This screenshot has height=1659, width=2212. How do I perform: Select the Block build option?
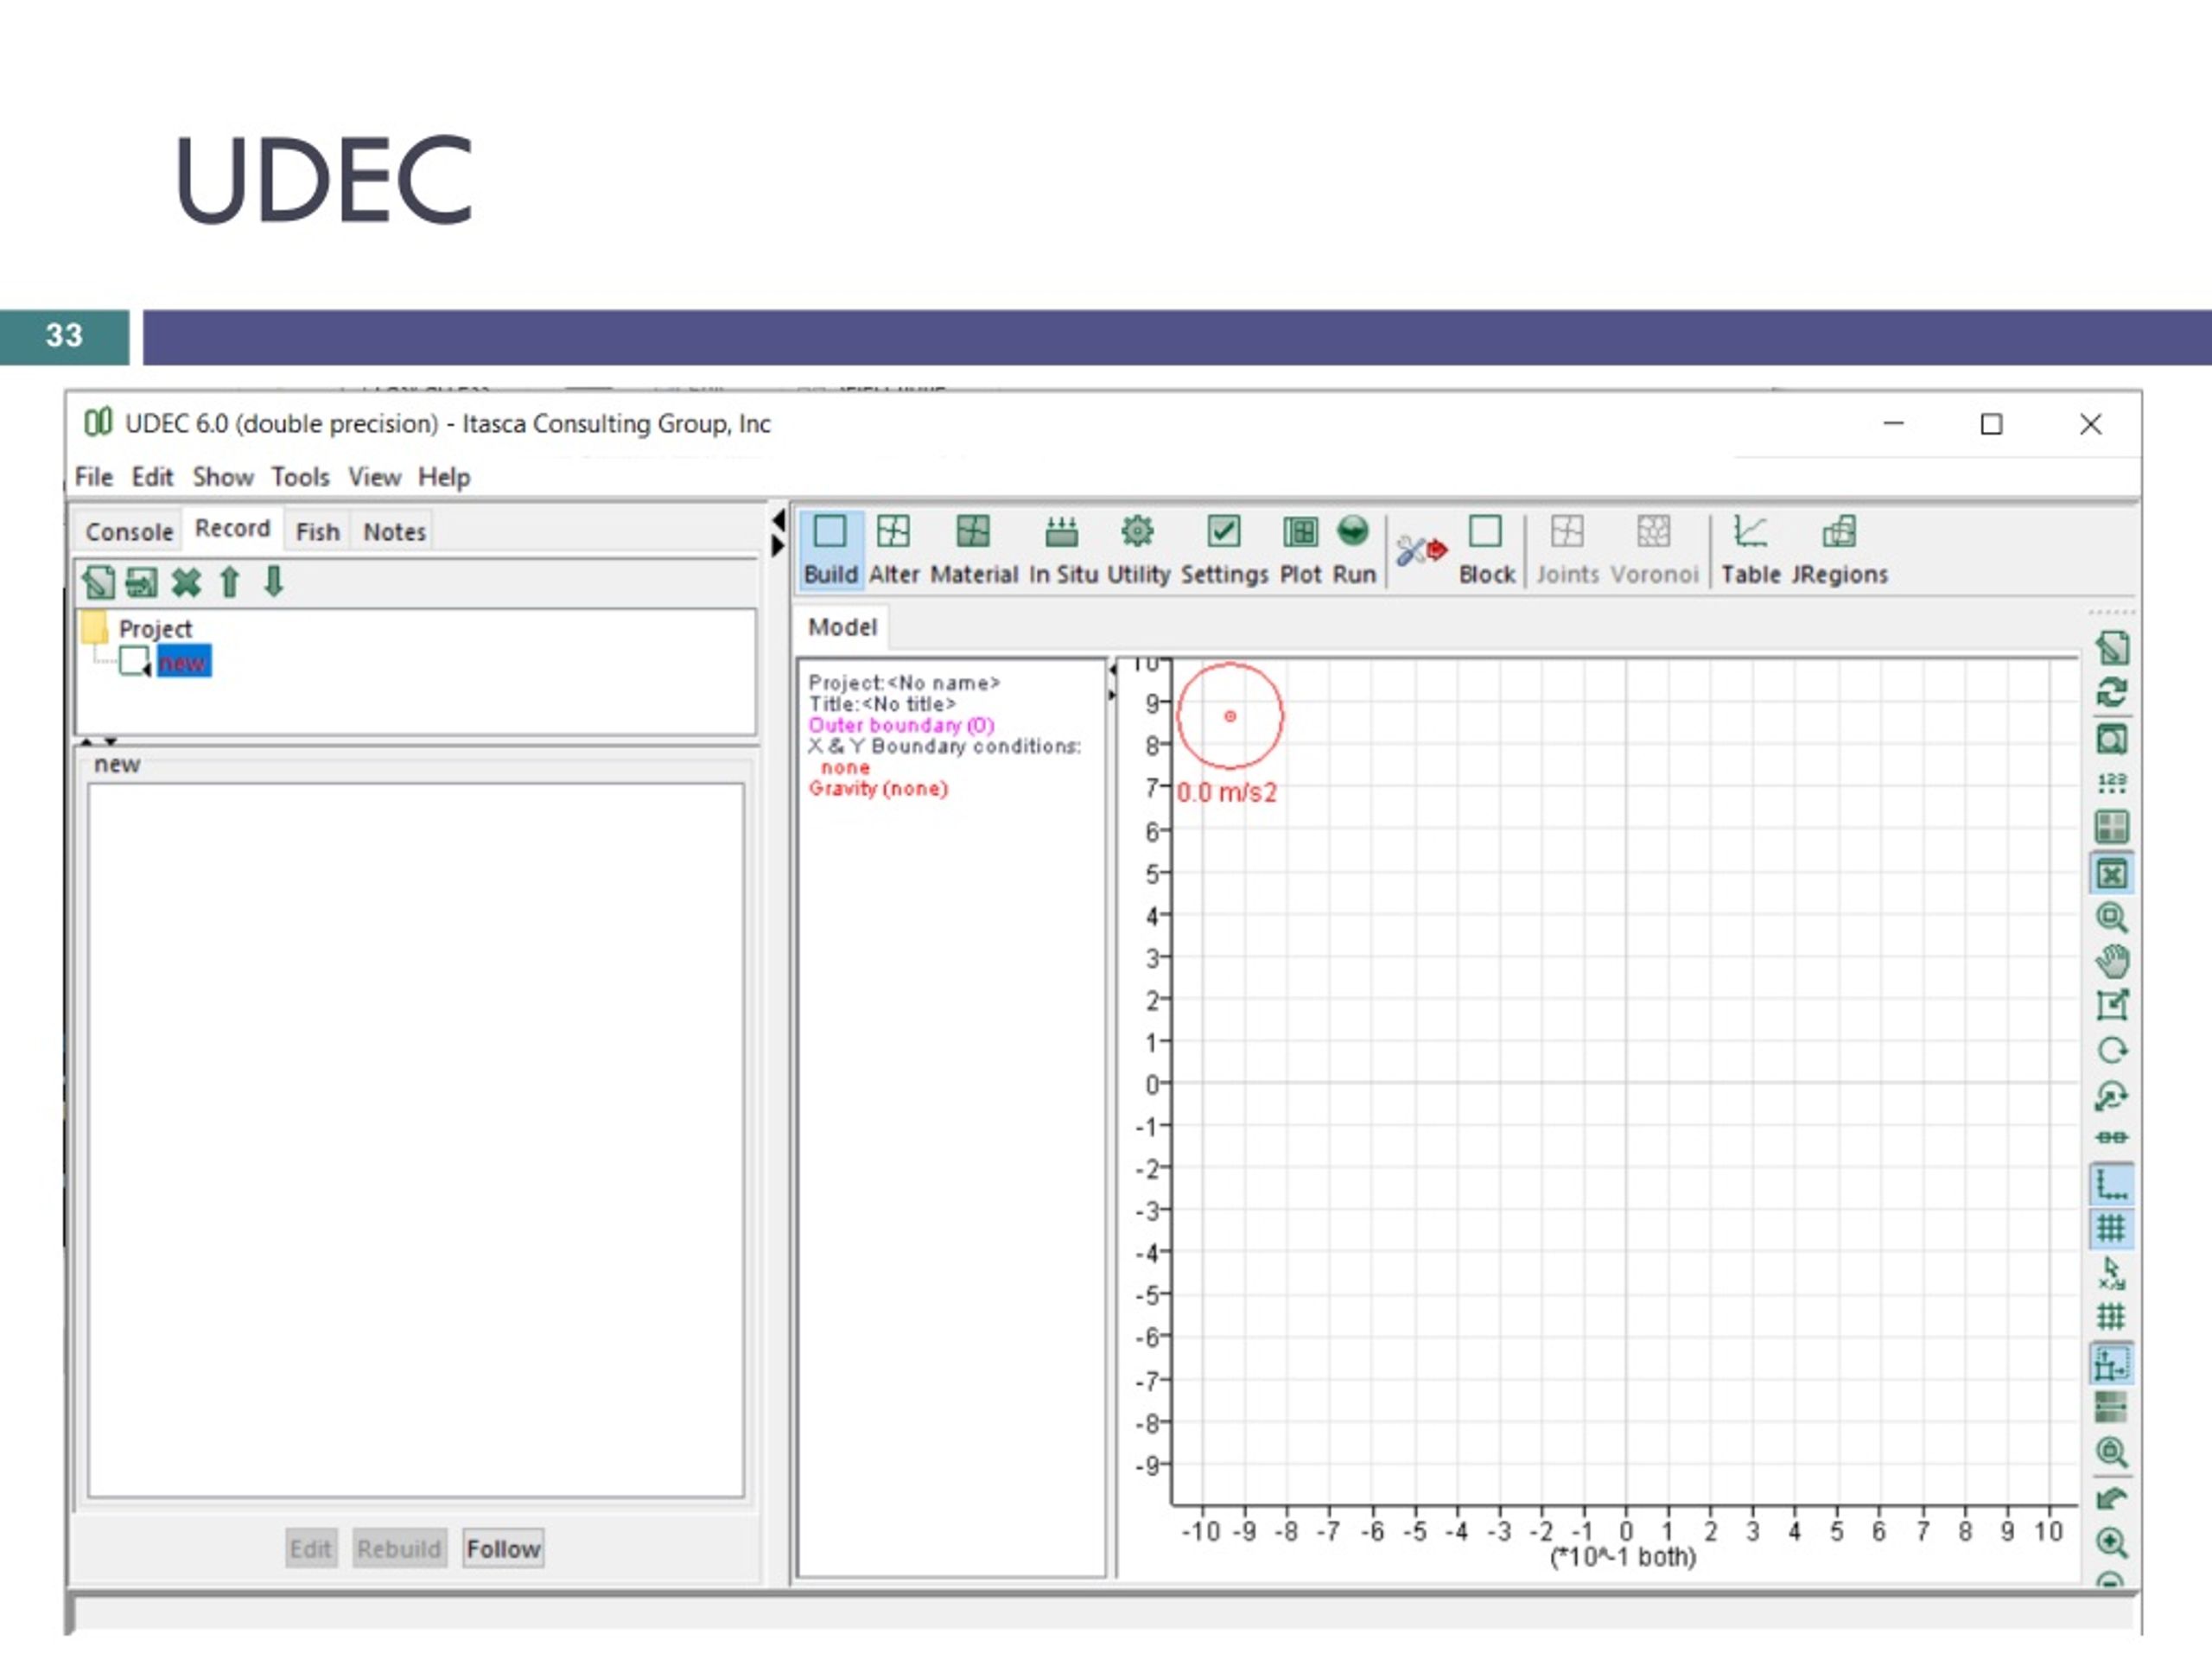(x=1486, y=549)
